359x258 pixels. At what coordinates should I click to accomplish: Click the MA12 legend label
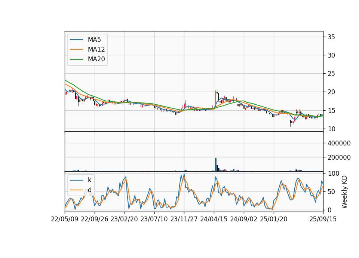coord(96,49)
